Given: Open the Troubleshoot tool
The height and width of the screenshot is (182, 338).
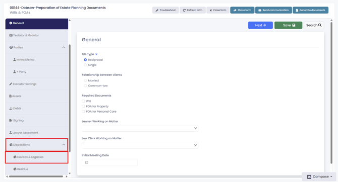Looking at the screenshot, I should tap(165, 10).
